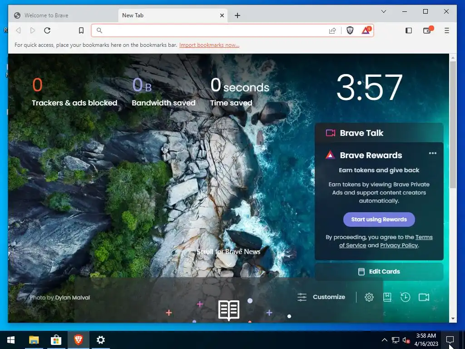
Task: Click Scroll for Brave News text
Action: (228, 252)
